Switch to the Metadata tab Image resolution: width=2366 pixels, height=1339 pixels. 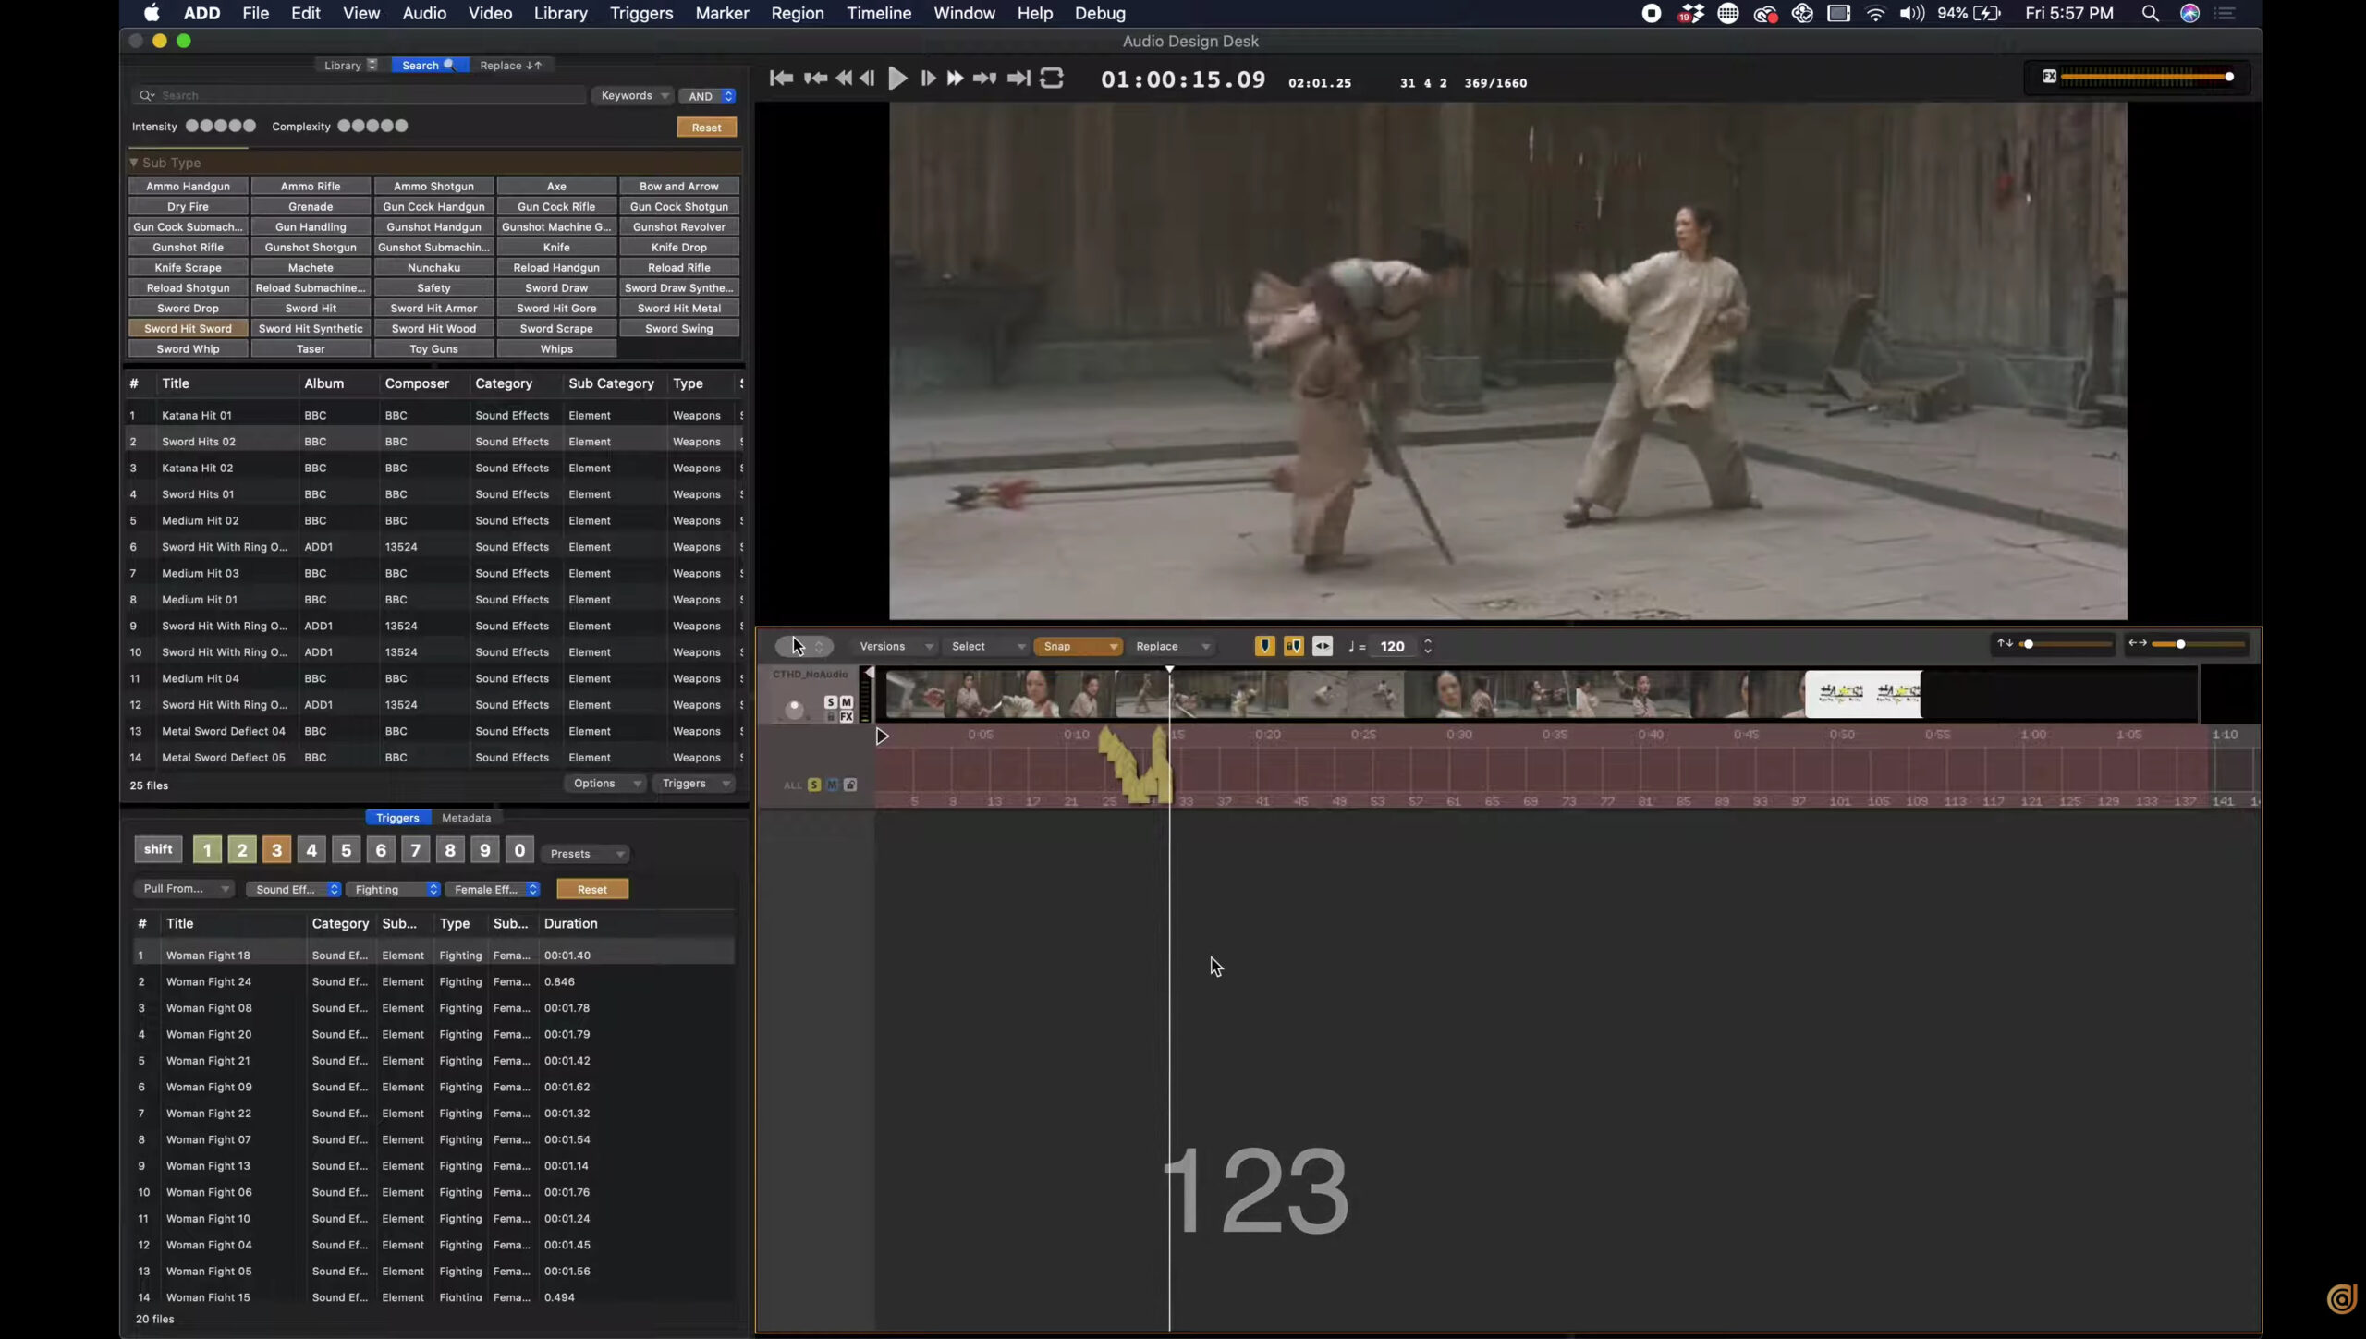(x=466, y=817)
